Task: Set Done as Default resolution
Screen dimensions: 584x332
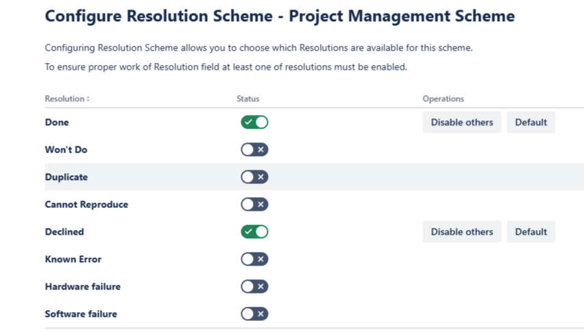Action: pyautogui.click(x=531, y=123)
